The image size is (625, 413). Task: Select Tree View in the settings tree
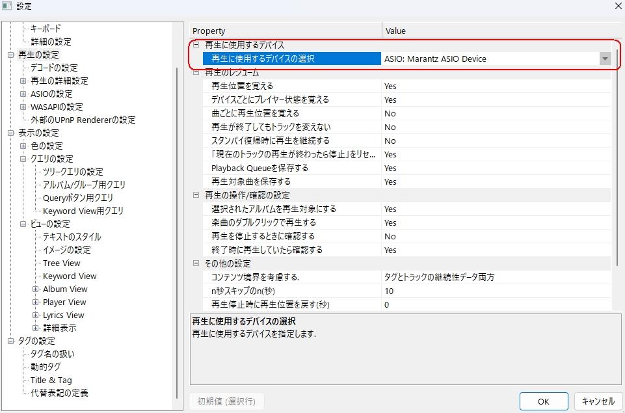(x=62, y=263)
